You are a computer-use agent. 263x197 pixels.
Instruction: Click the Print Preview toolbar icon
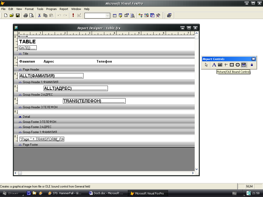32,15
